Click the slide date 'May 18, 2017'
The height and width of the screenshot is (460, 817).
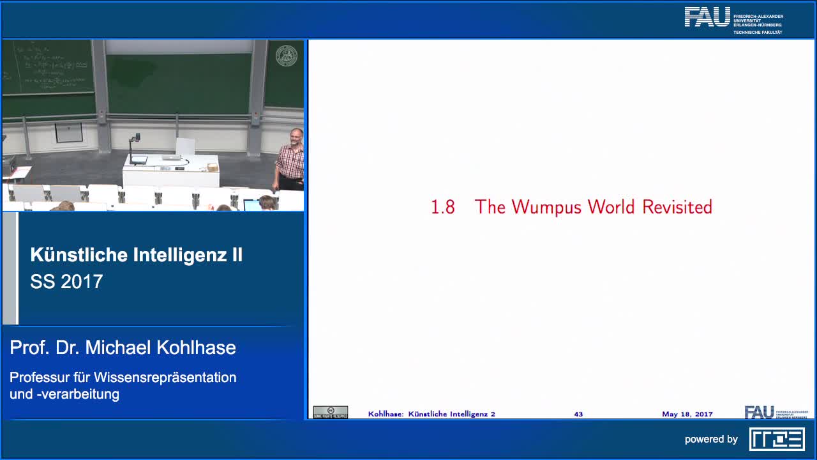[687, 414]
